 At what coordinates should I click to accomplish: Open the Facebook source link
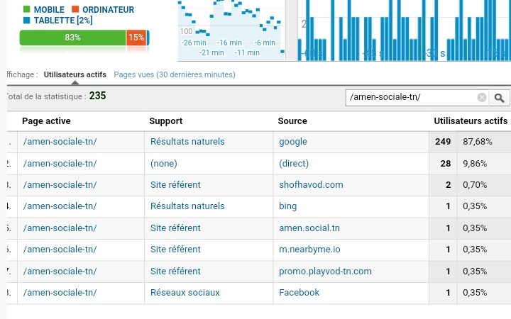point(300,292)
